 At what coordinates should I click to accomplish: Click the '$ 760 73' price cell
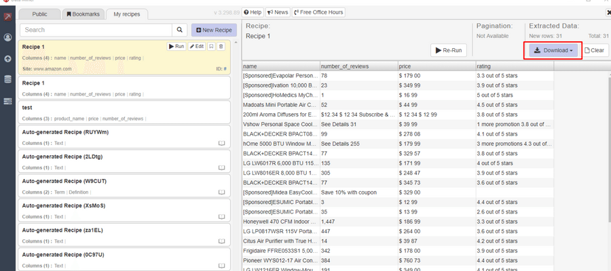click(437, 261)
